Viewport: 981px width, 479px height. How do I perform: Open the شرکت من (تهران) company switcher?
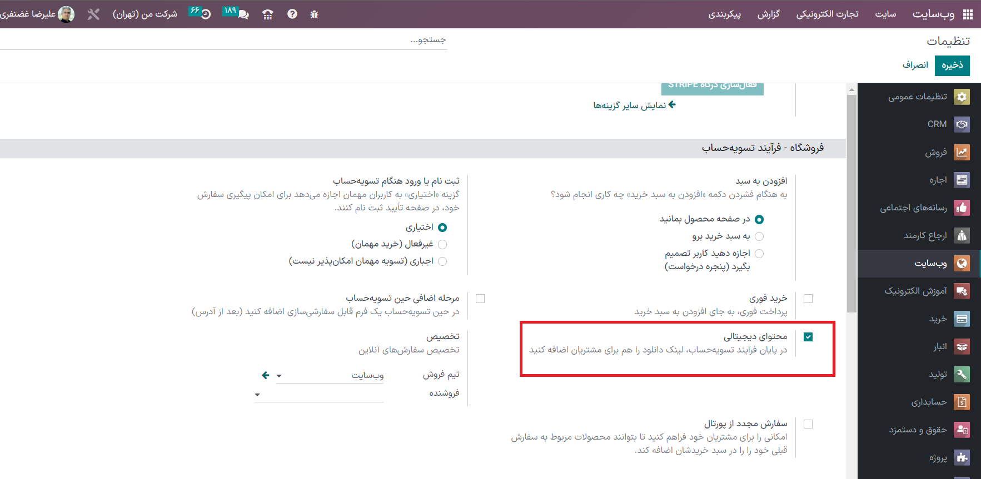[145, 14]
